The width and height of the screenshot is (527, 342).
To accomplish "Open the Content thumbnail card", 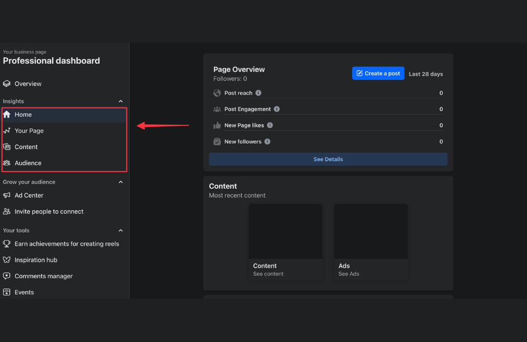I will point(285,242).
